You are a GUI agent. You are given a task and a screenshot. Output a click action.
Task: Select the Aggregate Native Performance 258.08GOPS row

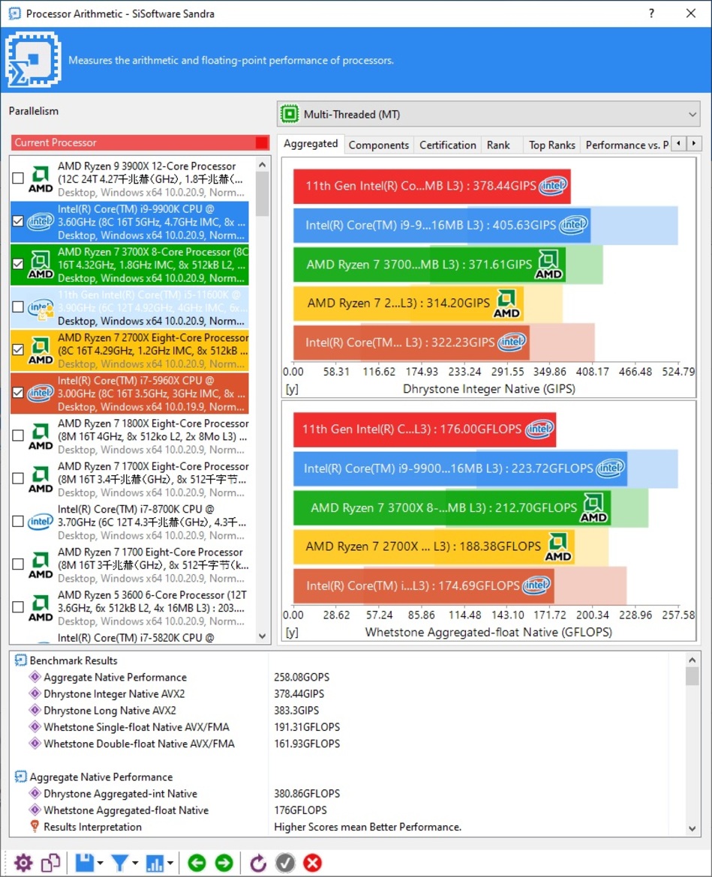(347, 678)
